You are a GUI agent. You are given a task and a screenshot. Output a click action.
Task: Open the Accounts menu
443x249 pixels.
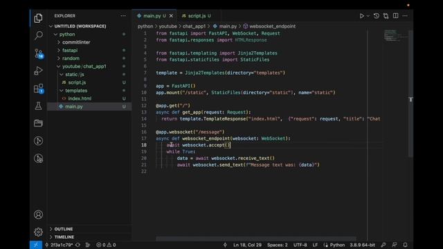coord(39,215)
